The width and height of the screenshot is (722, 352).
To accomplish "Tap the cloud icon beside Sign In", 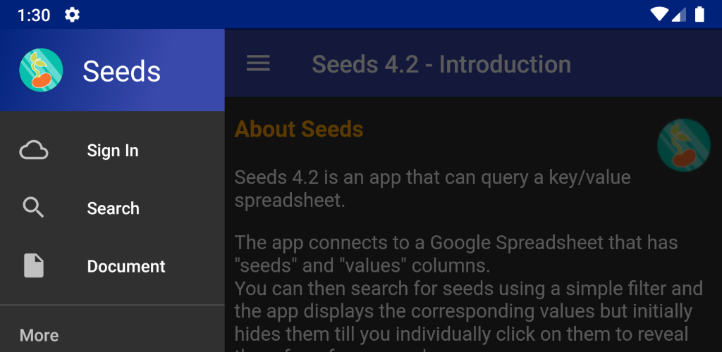I will tap(34, 150).
